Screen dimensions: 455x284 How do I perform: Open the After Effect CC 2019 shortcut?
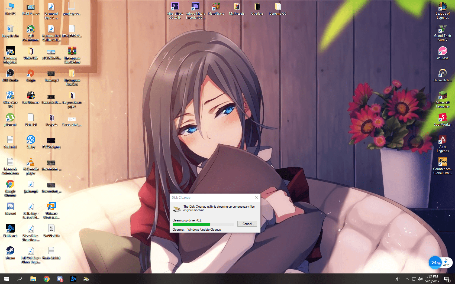pyautogui.click(x=175, y=11)
